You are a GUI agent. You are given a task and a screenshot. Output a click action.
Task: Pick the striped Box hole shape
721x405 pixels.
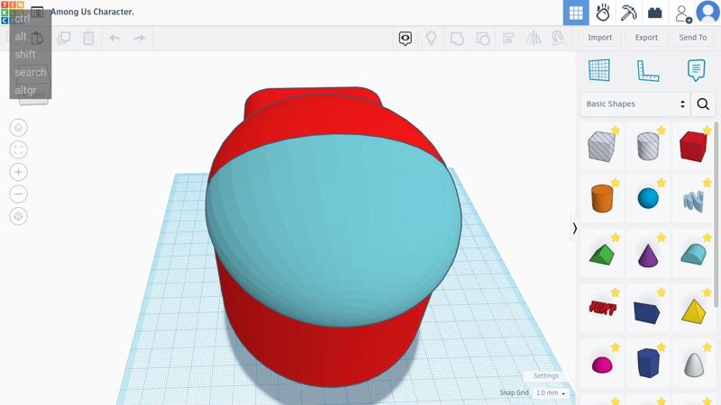pos(601,147)
